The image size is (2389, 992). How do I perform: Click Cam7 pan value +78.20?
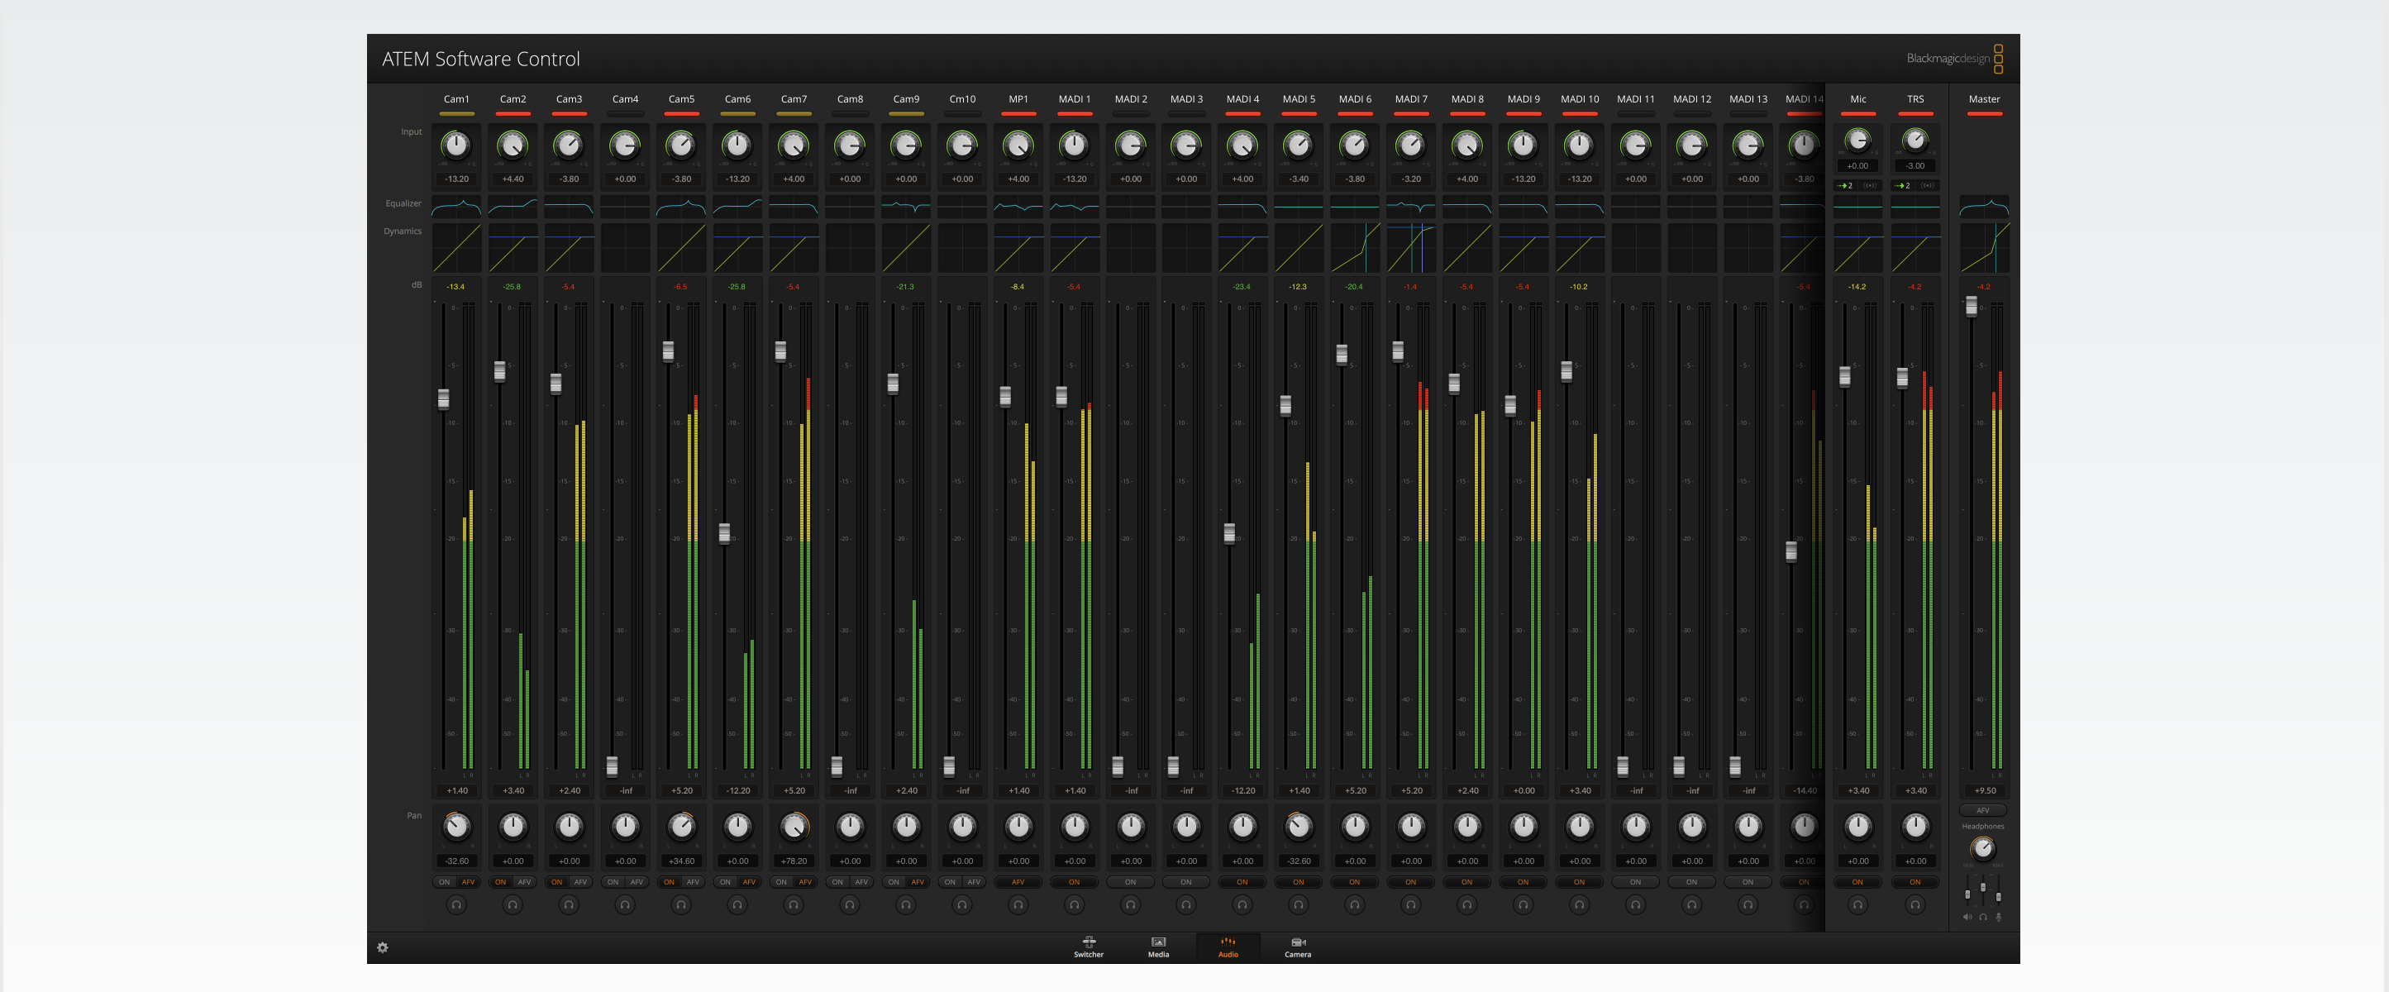(794, 861)
